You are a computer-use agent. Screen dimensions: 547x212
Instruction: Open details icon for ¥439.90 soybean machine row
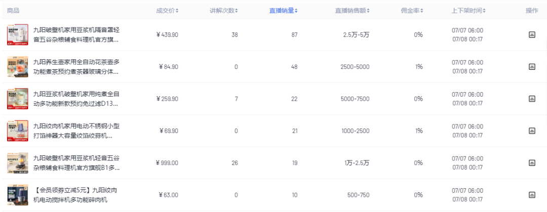pos(532,35)
